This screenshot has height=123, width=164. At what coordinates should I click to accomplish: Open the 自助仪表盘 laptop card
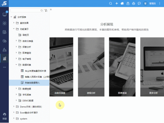[61, 67]
